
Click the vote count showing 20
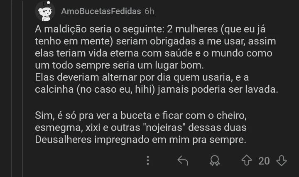(264, 161)
